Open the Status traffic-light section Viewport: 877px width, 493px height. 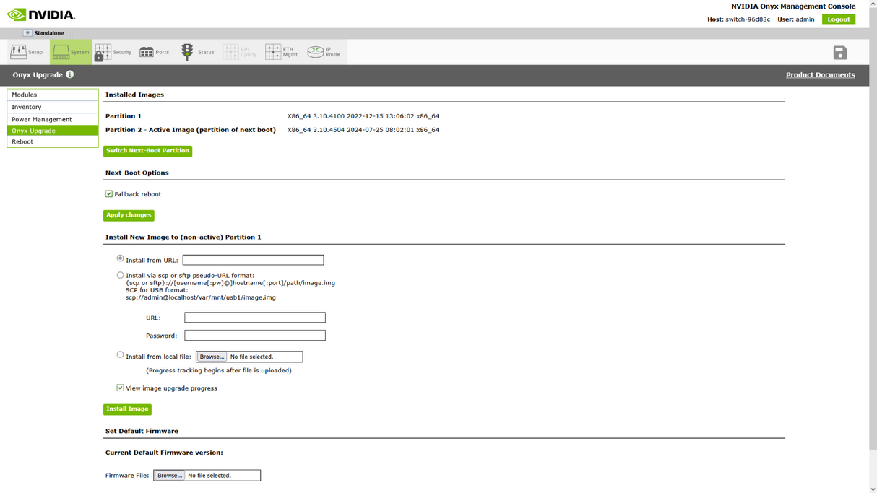(197, 52)
